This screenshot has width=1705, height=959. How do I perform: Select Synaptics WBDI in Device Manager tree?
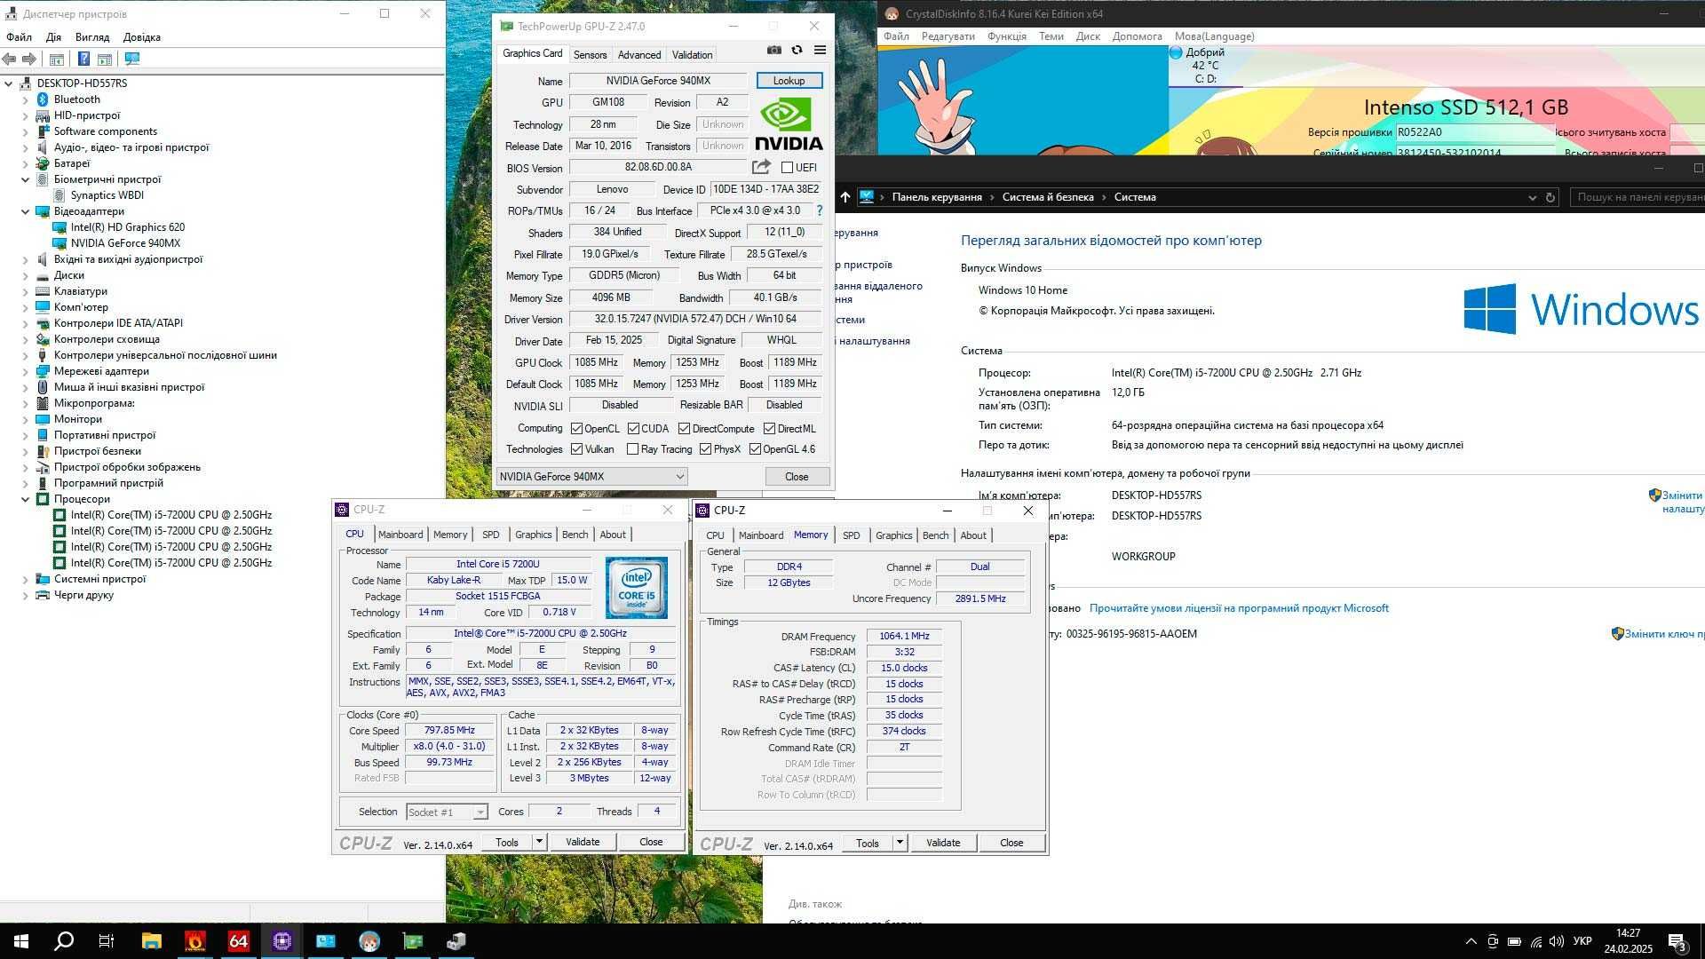pos(107,195)
